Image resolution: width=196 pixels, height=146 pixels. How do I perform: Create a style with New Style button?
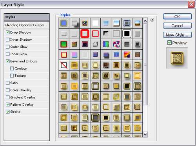(x=177, y=35)
